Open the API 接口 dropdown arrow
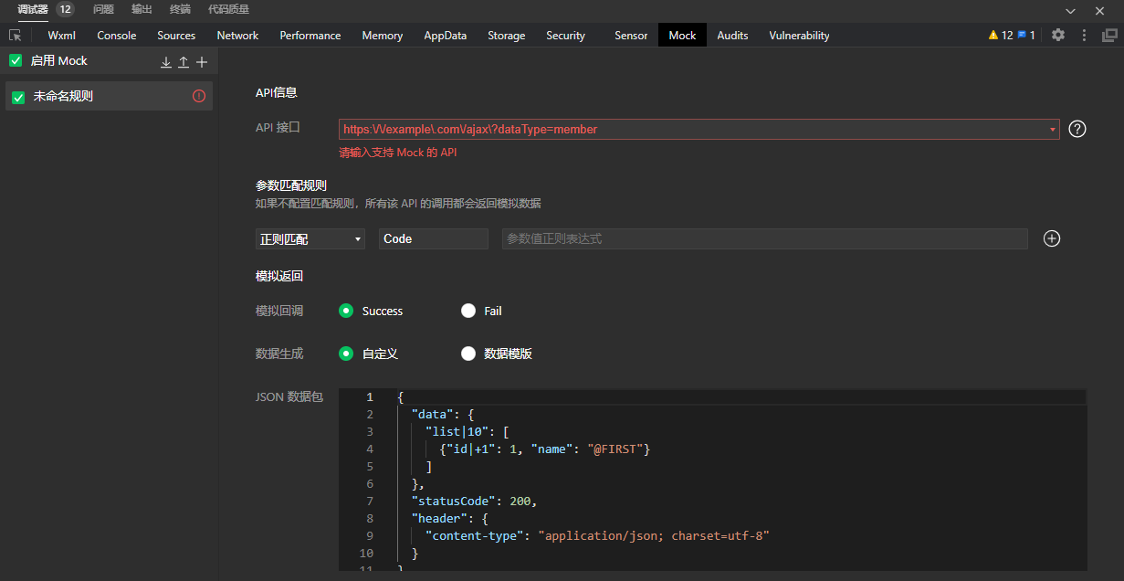Screen dimensions: 1124x581 (1053, 130)
